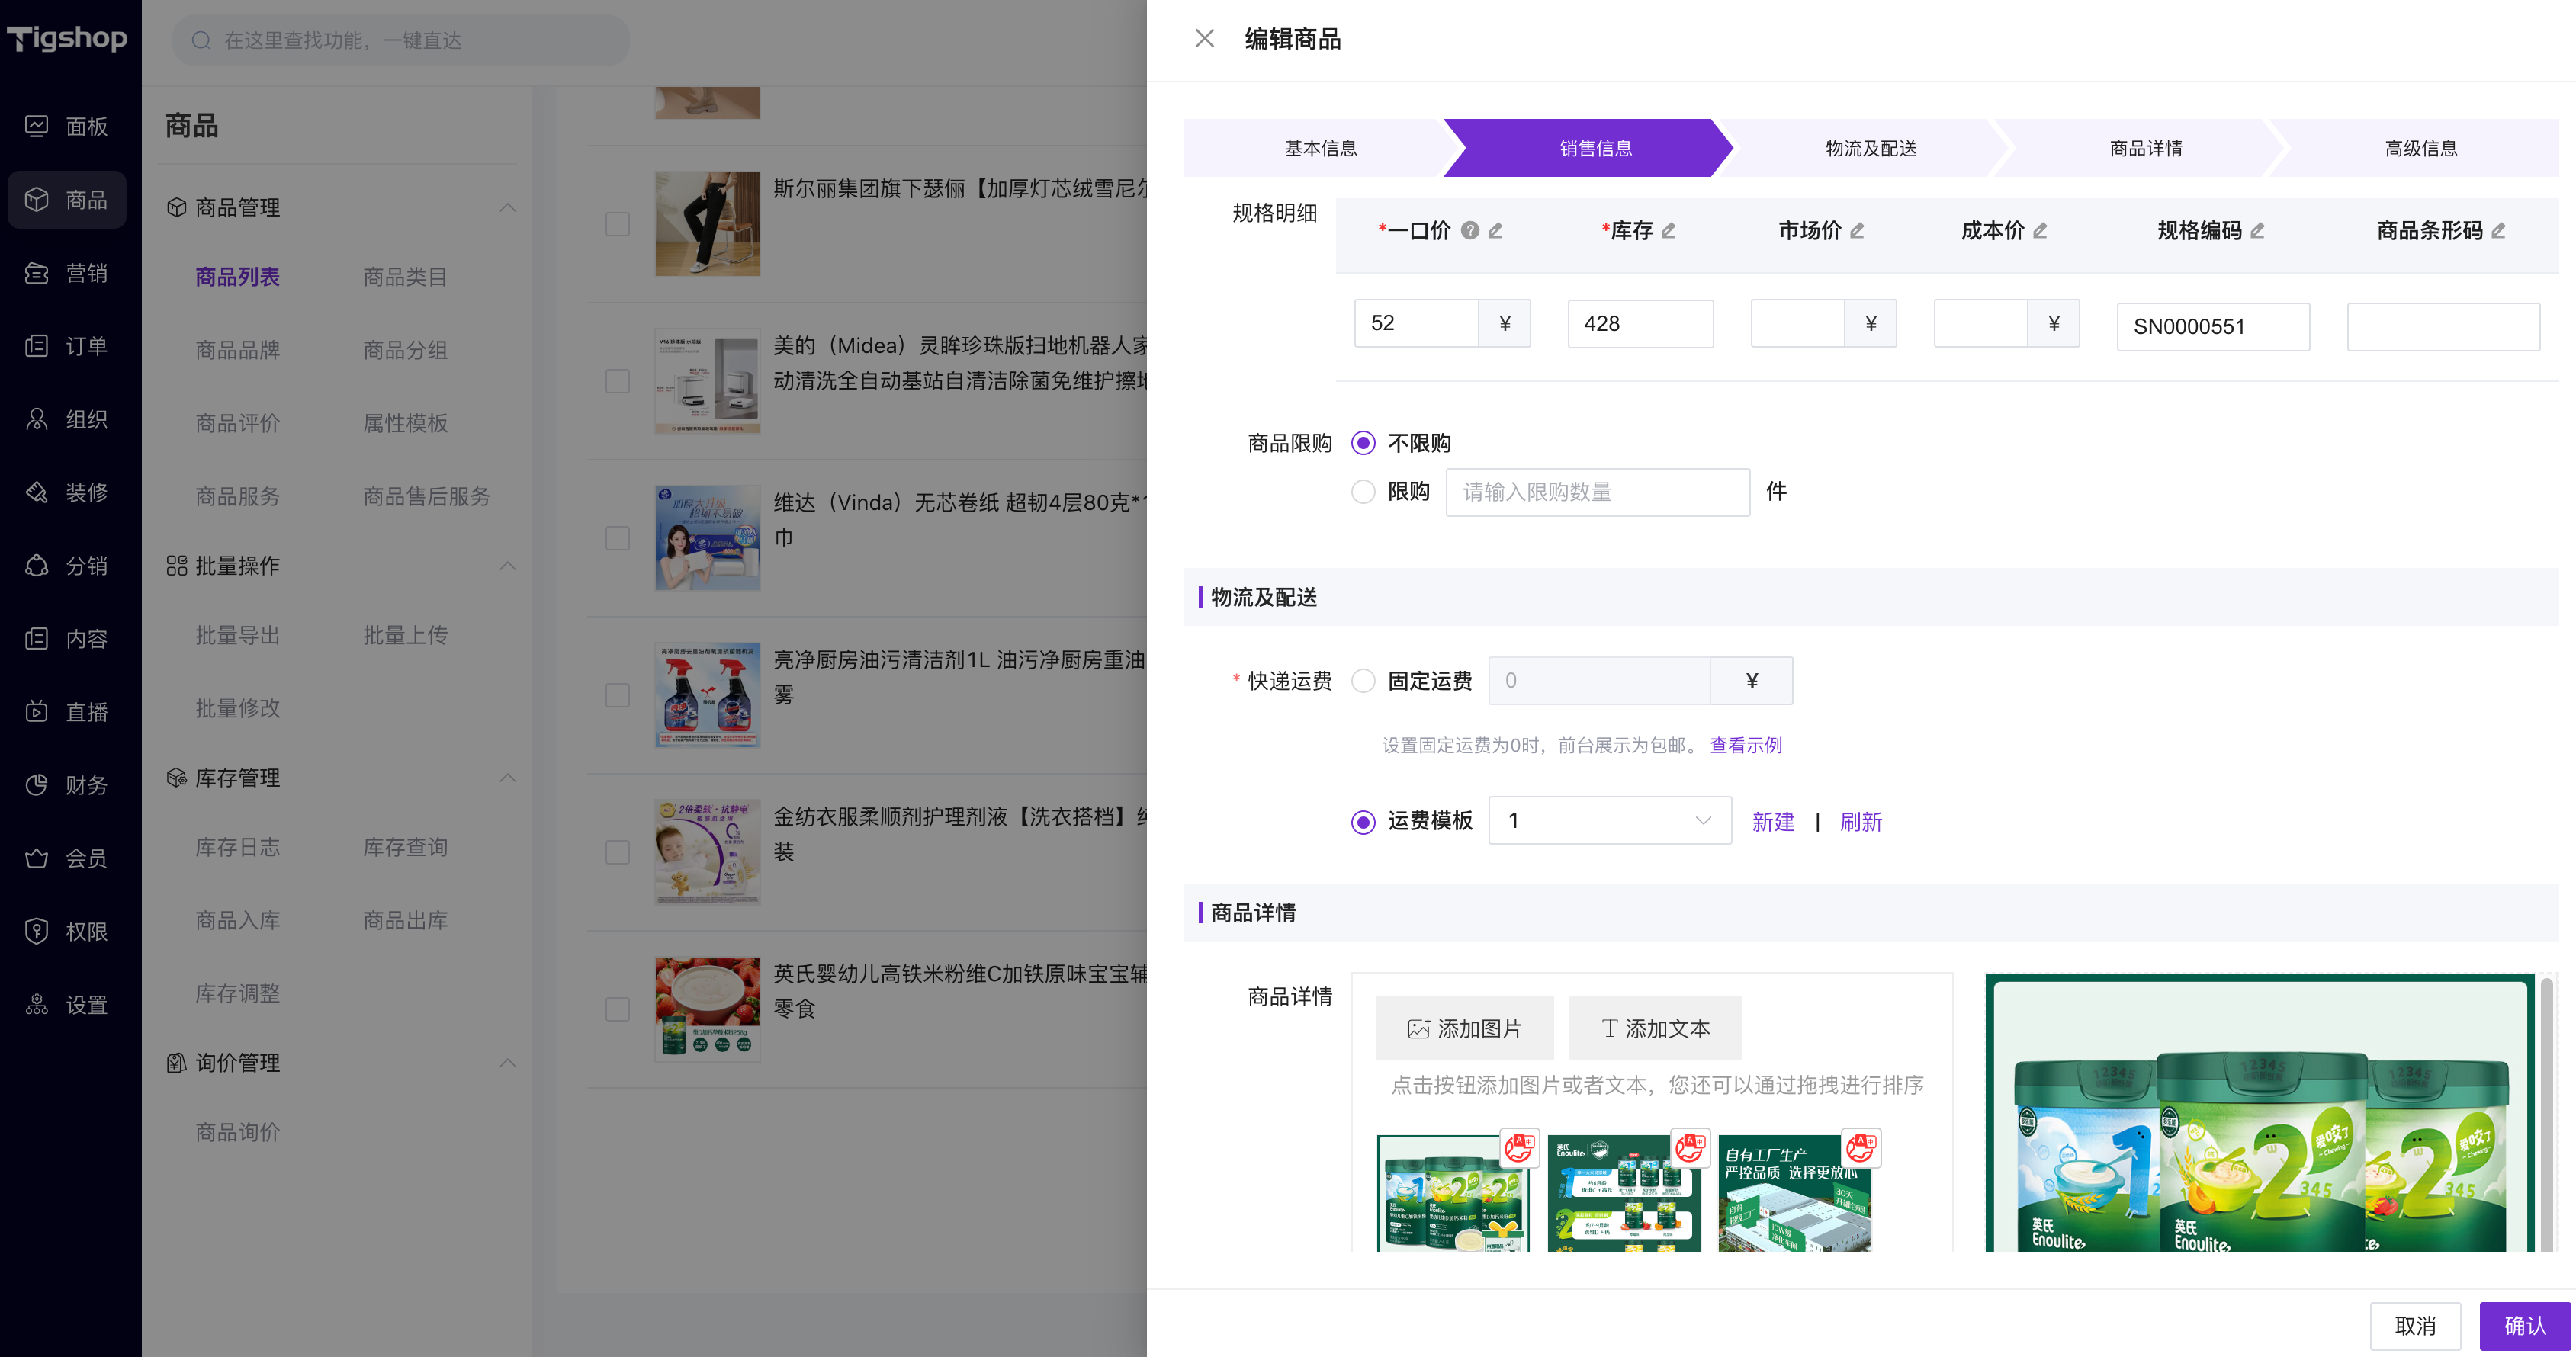Open the 内容 content sidebar icon
Viewport: 2576px width, 1357px height.
click(37, 638)
